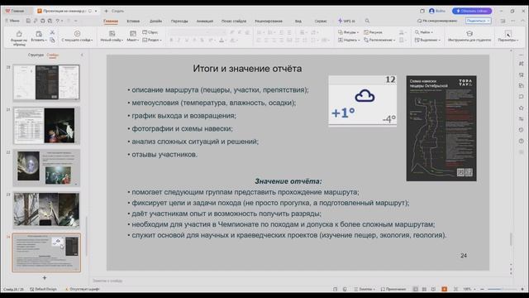Switch to Outline (Структура) pane tab

[36, 55]
